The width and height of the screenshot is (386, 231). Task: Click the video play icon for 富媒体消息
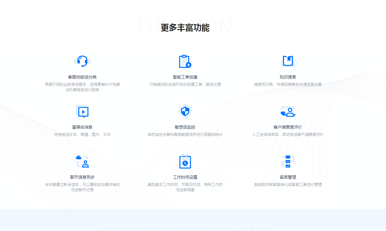pyautogui.click(x=82, y=111)
